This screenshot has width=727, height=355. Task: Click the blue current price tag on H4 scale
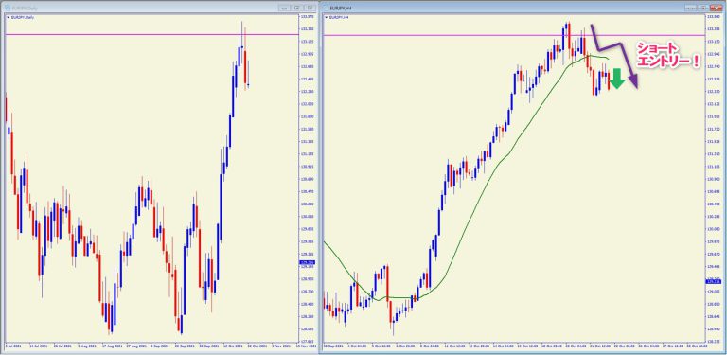pos(712,281)
